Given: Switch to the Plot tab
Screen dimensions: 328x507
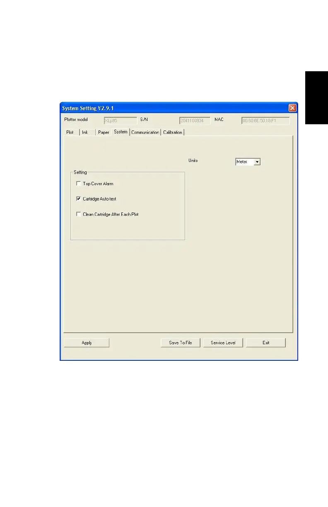Looking at the screenshot, I should tap(70, 133).
